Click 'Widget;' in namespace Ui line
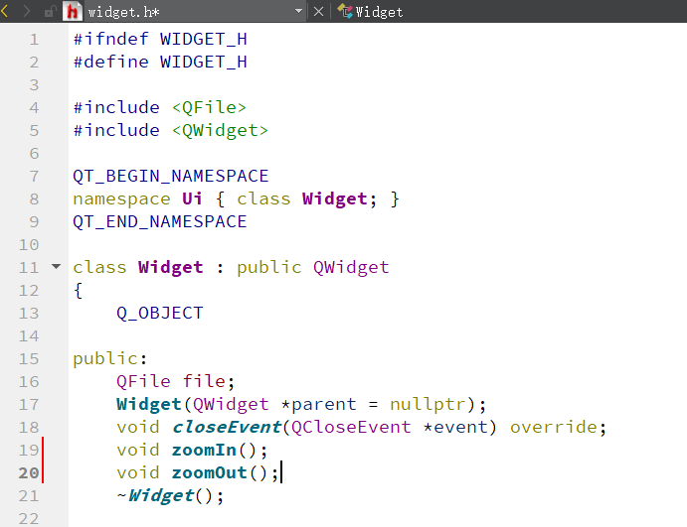This screenshot has height=527, width=687. point(339,199)
